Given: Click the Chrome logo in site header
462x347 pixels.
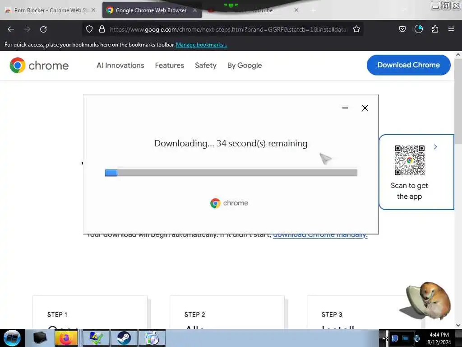Looking at the screenshot, I should tap(39, 65).
